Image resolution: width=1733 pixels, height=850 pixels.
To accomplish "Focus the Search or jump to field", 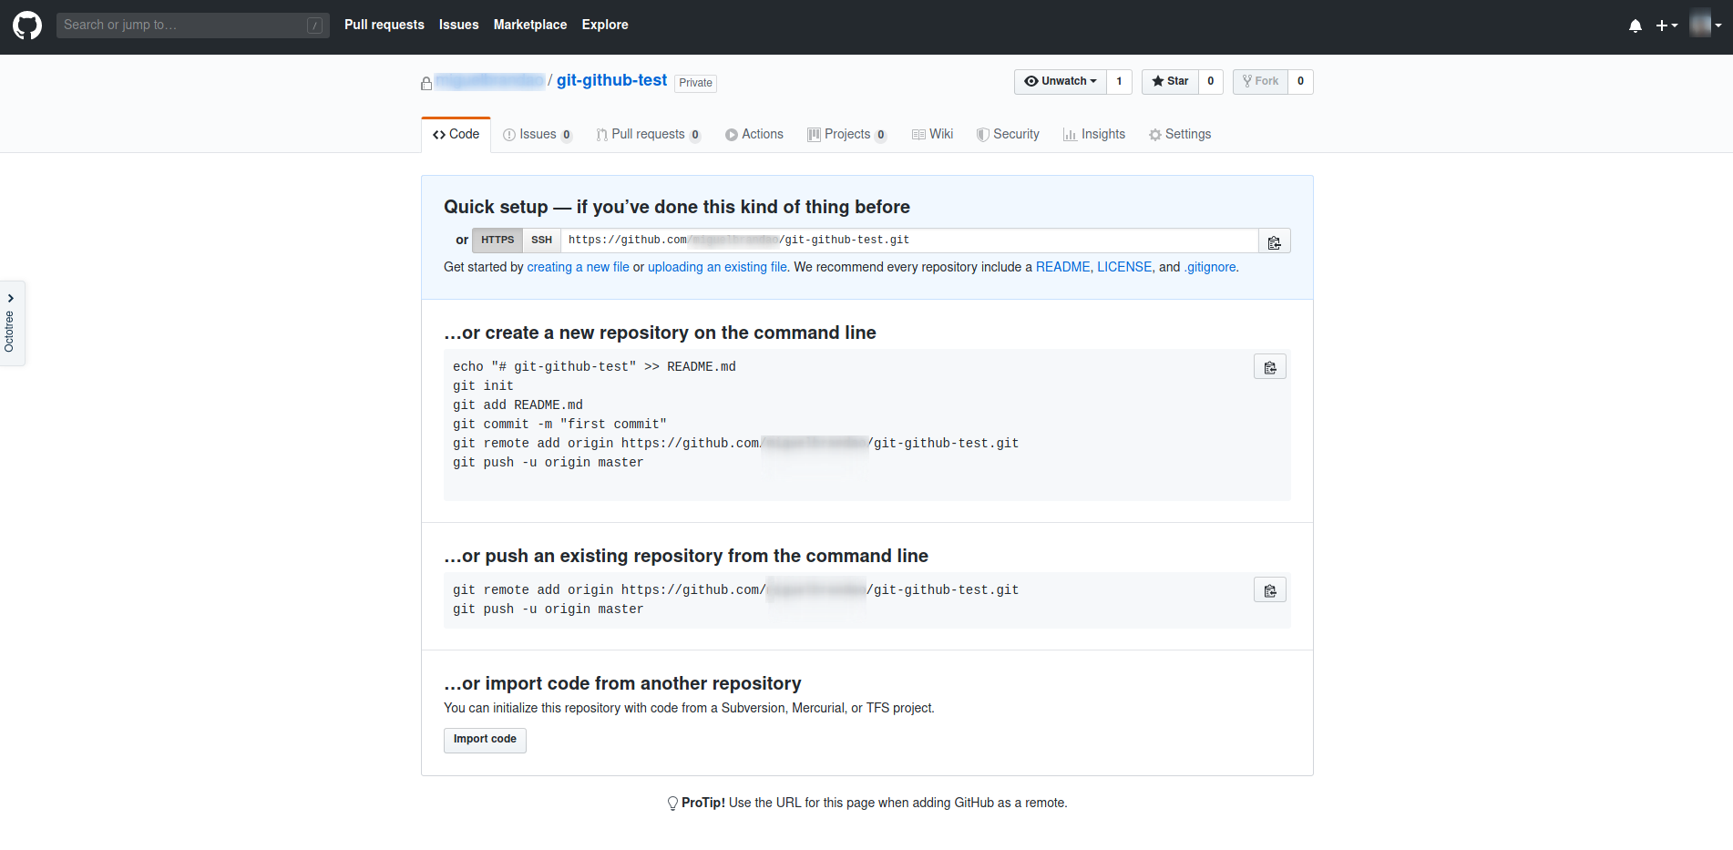I will [193, 26].
